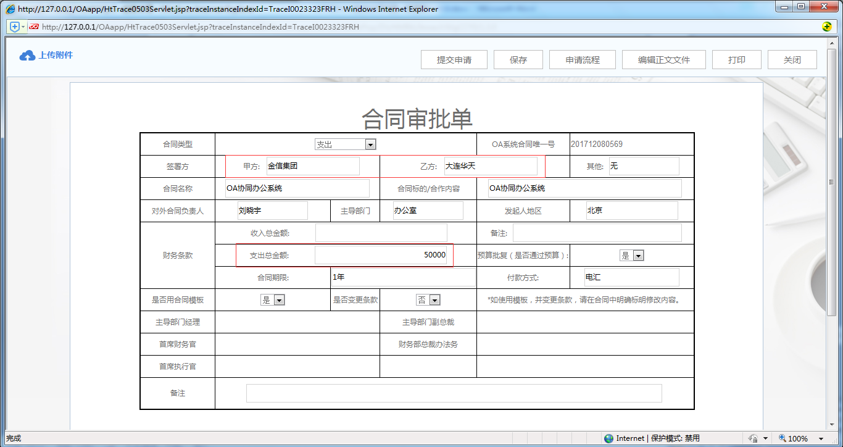Open the 是否用合同模板 dropdown
843x447 pixels.
click(279, 300)
